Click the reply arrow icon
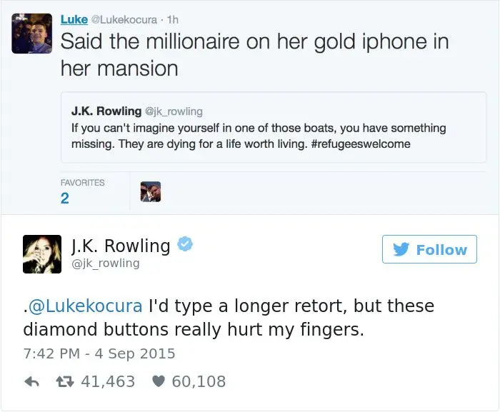Viewport: 500px width, 412px height. [x=31, y=382]
